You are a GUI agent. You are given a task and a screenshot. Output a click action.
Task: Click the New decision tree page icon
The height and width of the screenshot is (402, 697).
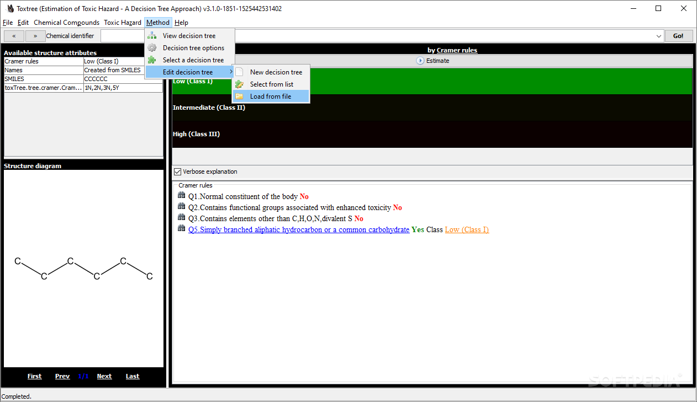click(x=239, y=72)
